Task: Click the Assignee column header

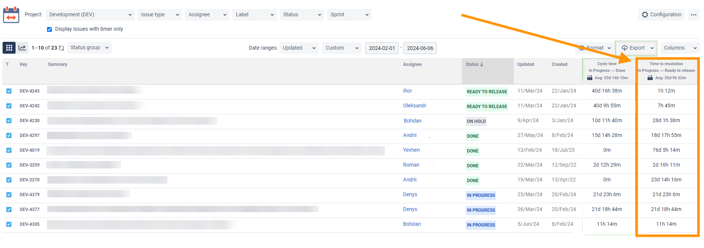Action: [412, 64]
